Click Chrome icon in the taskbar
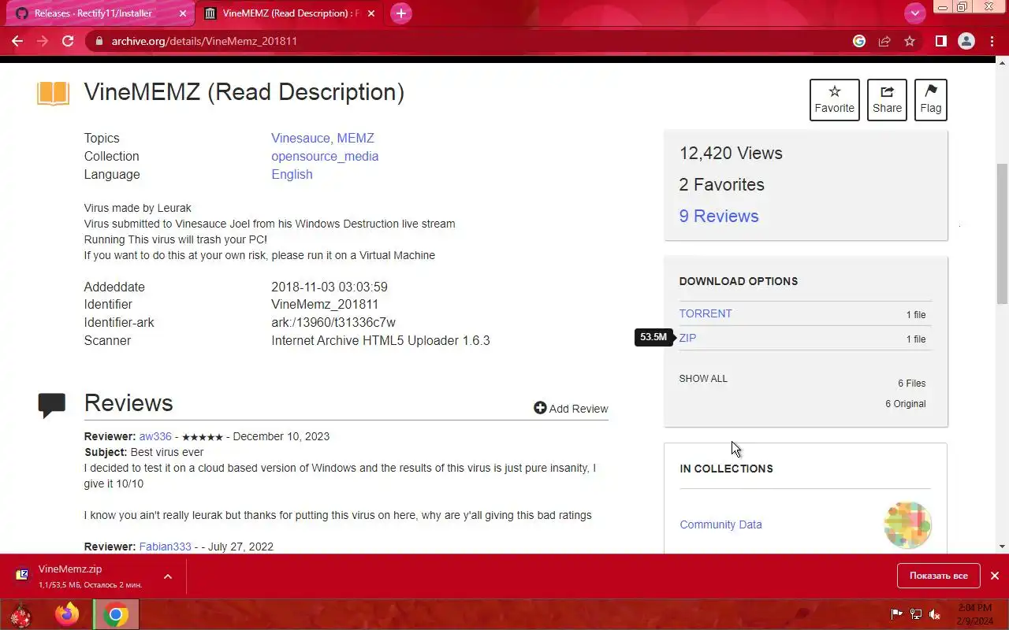The image size is (1009, 630). 116,614
